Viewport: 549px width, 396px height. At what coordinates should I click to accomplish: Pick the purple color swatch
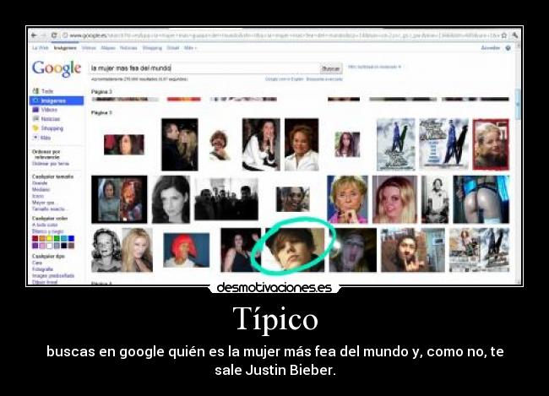[35, 246]
